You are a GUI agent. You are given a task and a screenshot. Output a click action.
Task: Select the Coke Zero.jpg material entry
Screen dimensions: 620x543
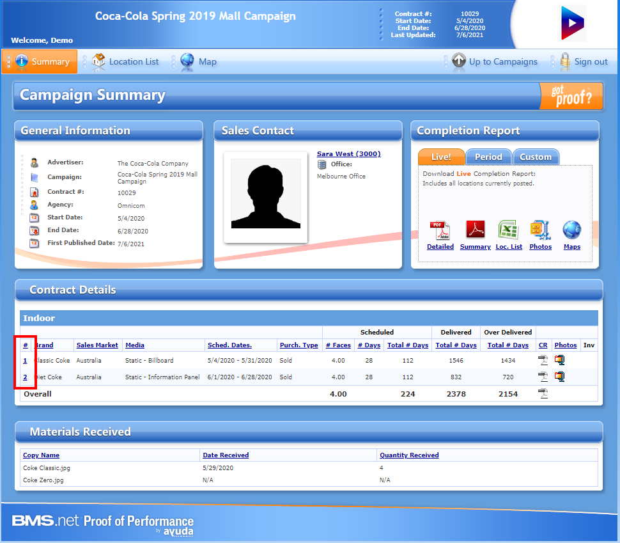pyautogui.click(x=43, y=480)
